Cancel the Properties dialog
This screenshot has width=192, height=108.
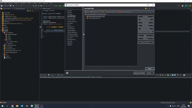(x=149, y=73)
